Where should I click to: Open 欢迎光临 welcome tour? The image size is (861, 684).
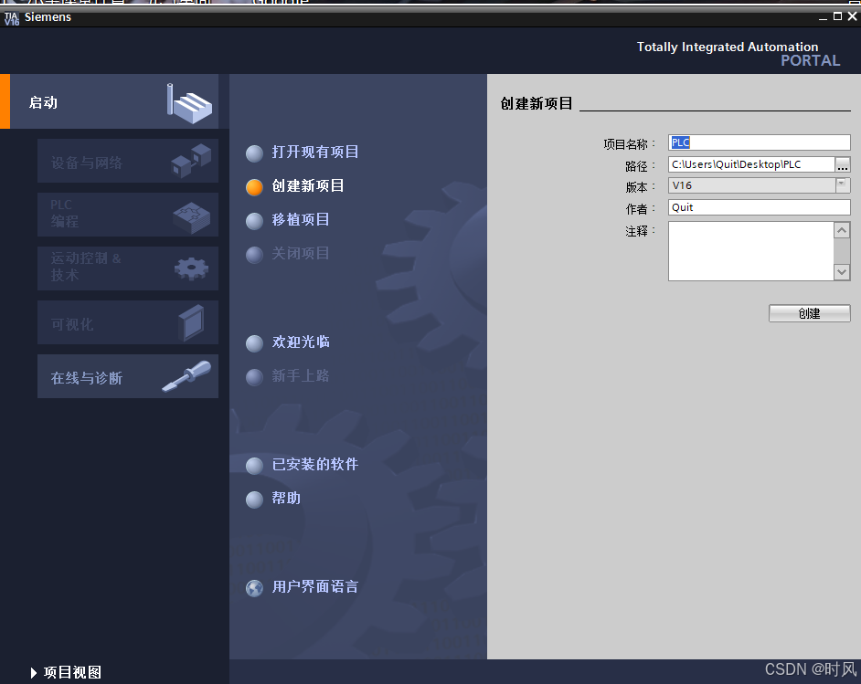[x=301, y=342]
